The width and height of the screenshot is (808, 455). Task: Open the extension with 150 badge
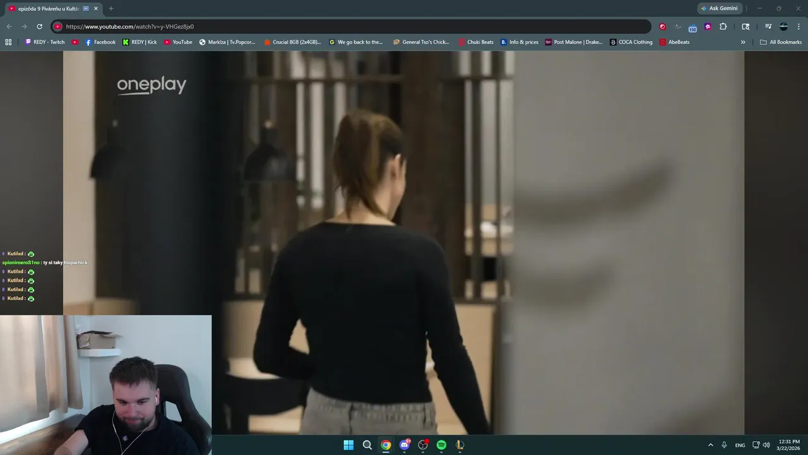(692, 27)
